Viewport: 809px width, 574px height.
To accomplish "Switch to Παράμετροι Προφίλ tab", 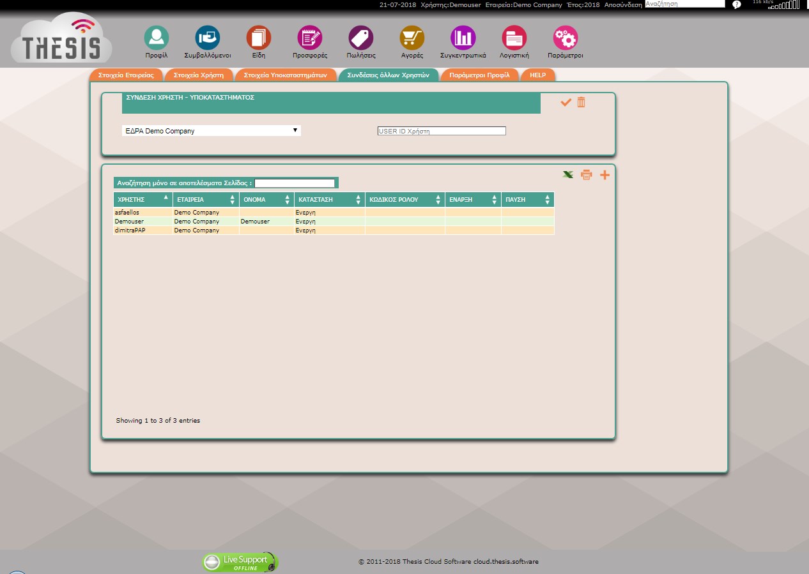I will point(479,75).
